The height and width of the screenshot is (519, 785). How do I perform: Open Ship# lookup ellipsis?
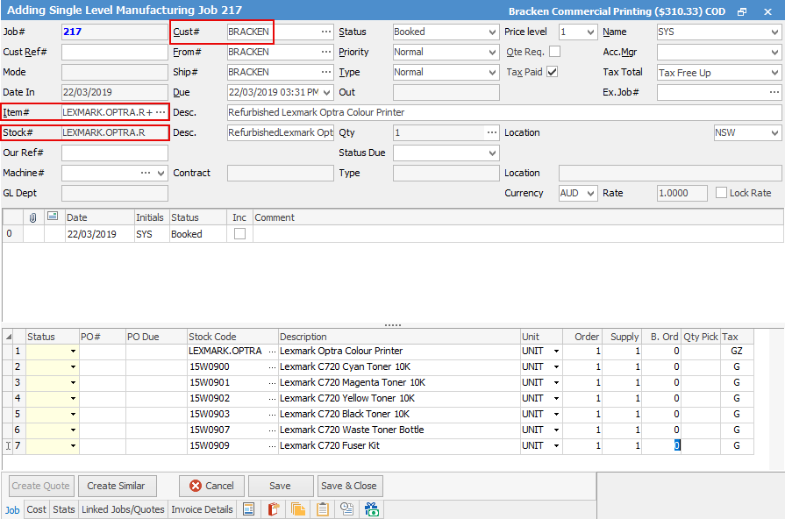pos(326,72)
